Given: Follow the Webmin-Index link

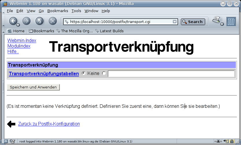Looking at the screenshot, I should click(22, 40).
